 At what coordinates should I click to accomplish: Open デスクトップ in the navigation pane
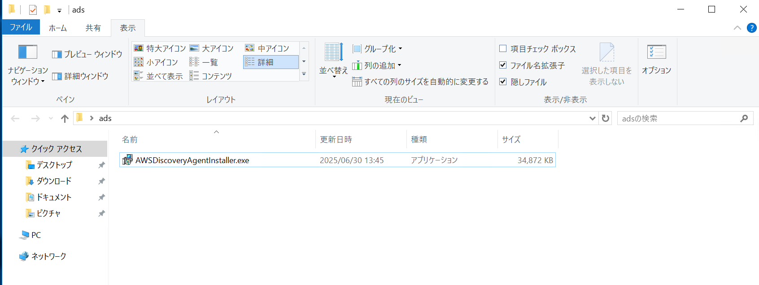coord(54,165)
